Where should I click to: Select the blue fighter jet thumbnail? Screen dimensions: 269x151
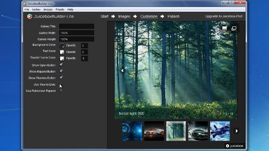[220, 131]
